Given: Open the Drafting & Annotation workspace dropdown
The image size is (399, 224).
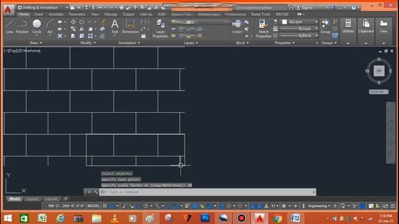Looking at the screenshot, I should [43, 7].
